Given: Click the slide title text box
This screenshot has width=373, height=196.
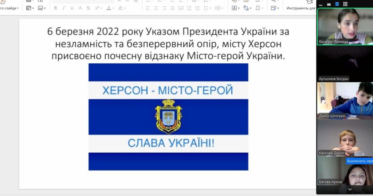Looking at the screenshot, I should [168, 44].
